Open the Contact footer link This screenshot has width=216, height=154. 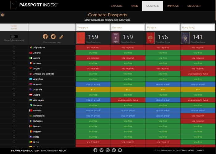pyautogui.click(x=200, y=150)
